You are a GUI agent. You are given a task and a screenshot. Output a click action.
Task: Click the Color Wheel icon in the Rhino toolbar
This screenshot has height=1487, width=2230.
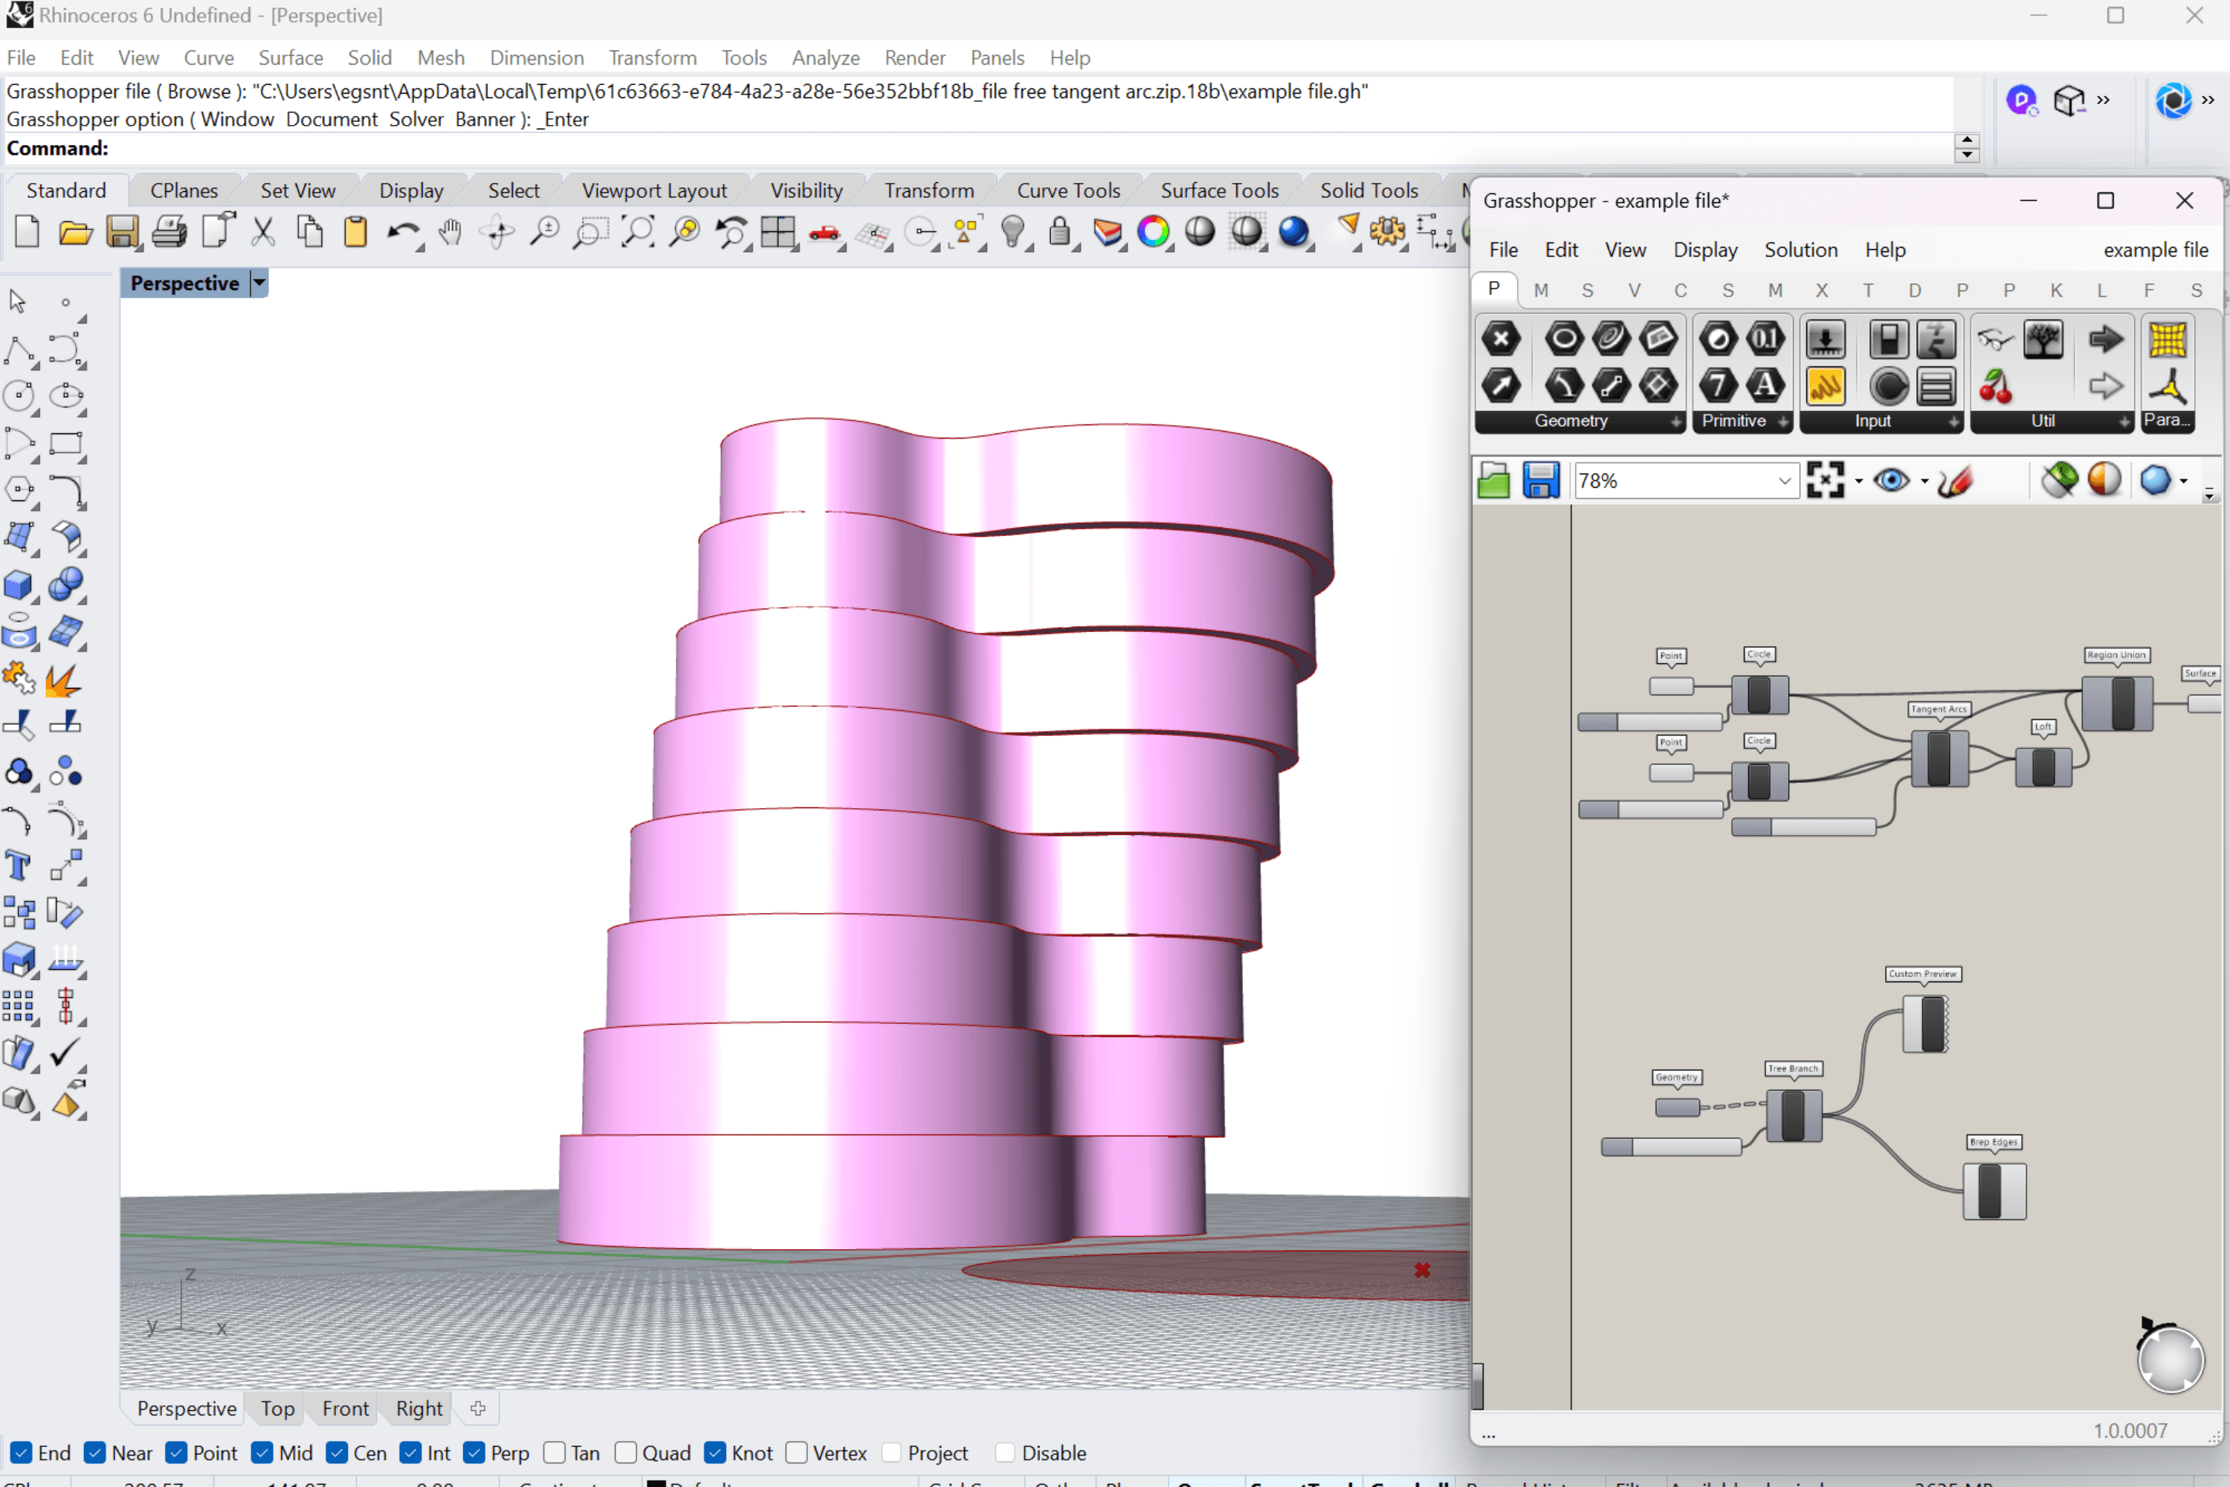1153,232
